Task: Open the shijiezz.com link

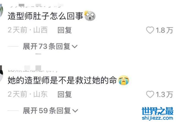Action: [x=158, y=118]
